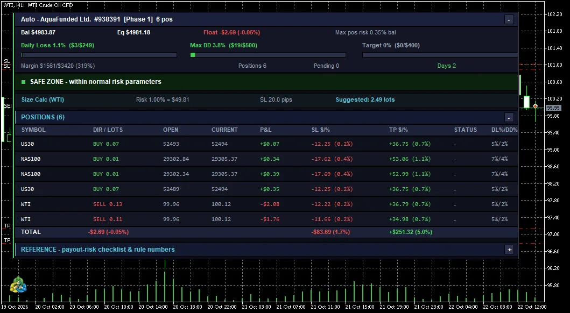Click the Margin $1561/$3420 (319%) text
The width and height of the screenshot is (570, 313).
tap(58, 66)
